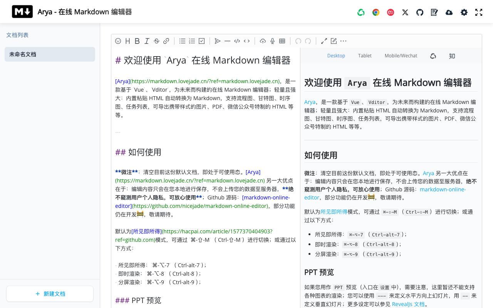Click the 文档列表 sidebar heading

(x=17, y=35)
